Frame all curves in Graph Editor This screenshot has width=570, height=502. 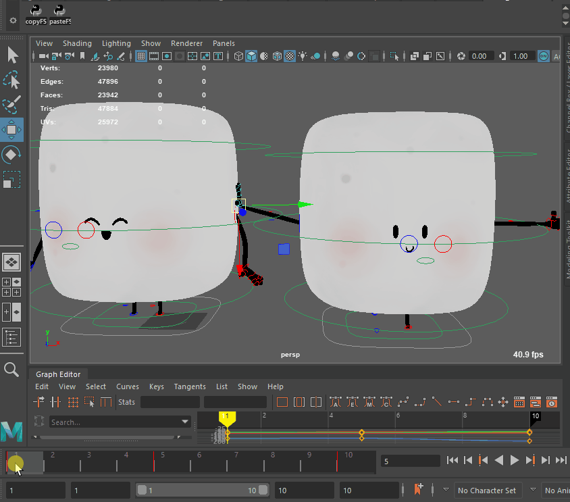coord(282,402)
